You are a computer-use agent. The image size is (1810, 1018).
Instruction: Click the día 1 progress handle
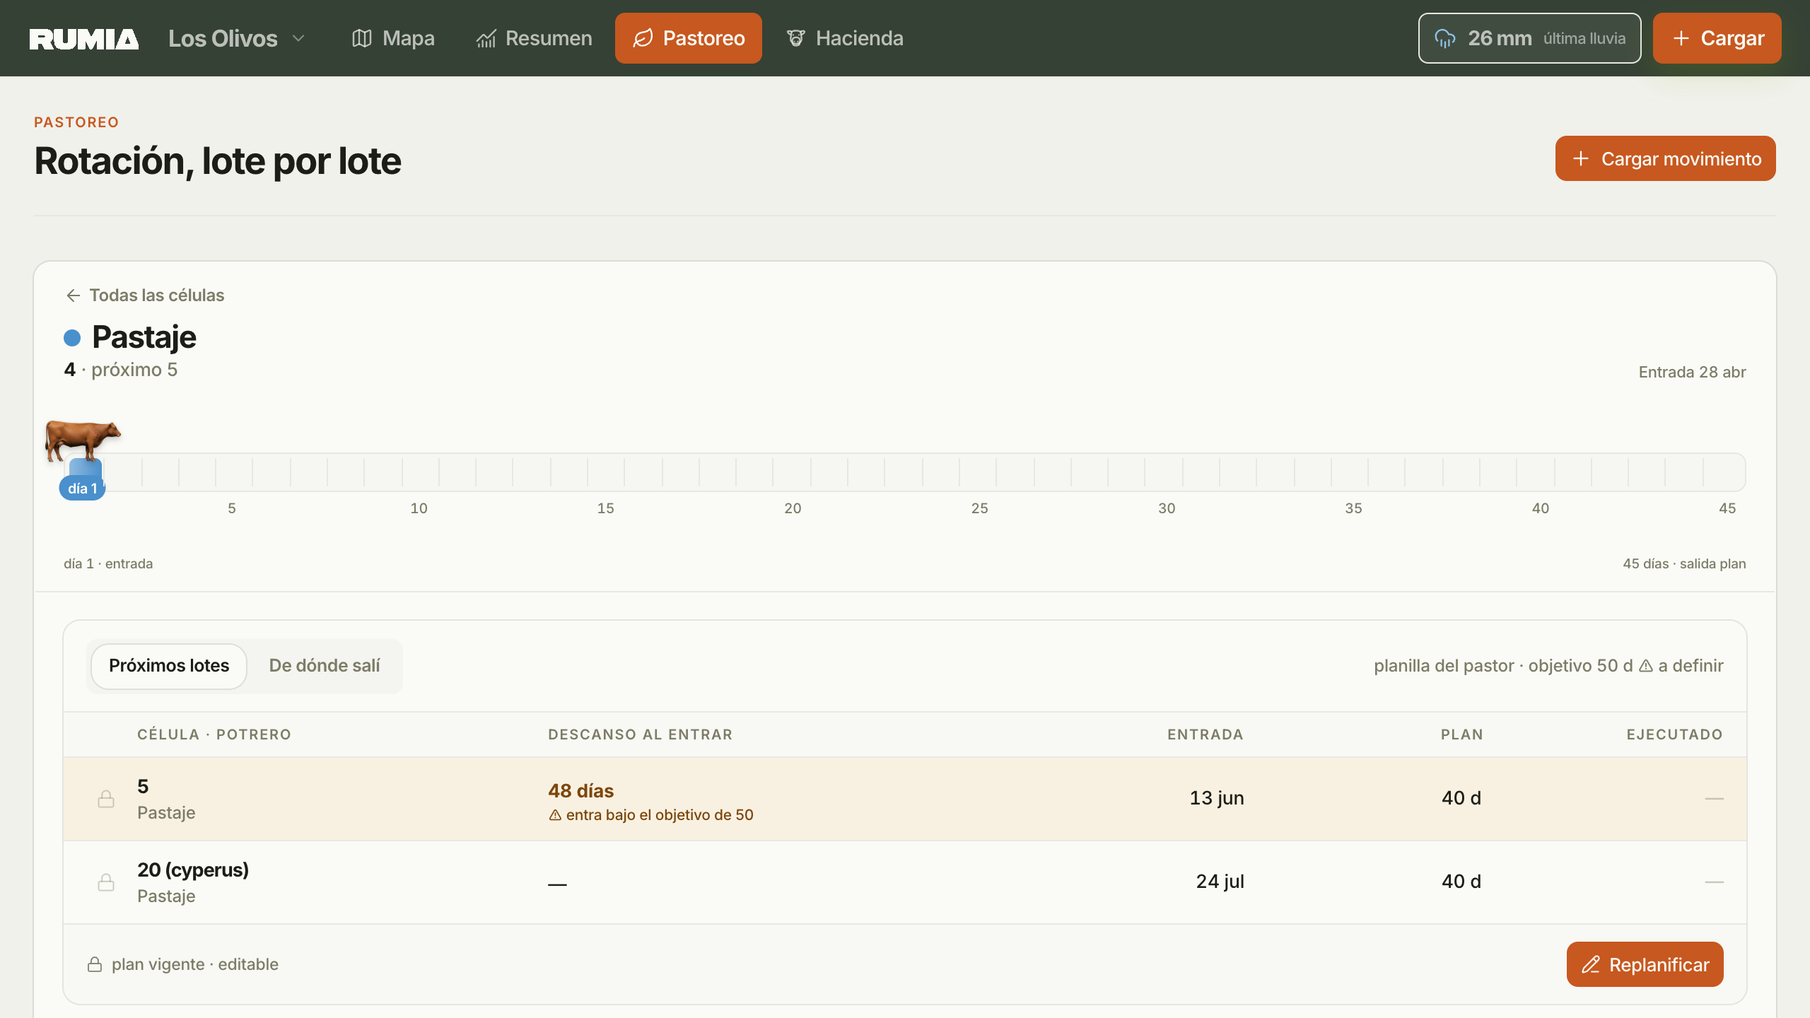(x=82, y=488)
